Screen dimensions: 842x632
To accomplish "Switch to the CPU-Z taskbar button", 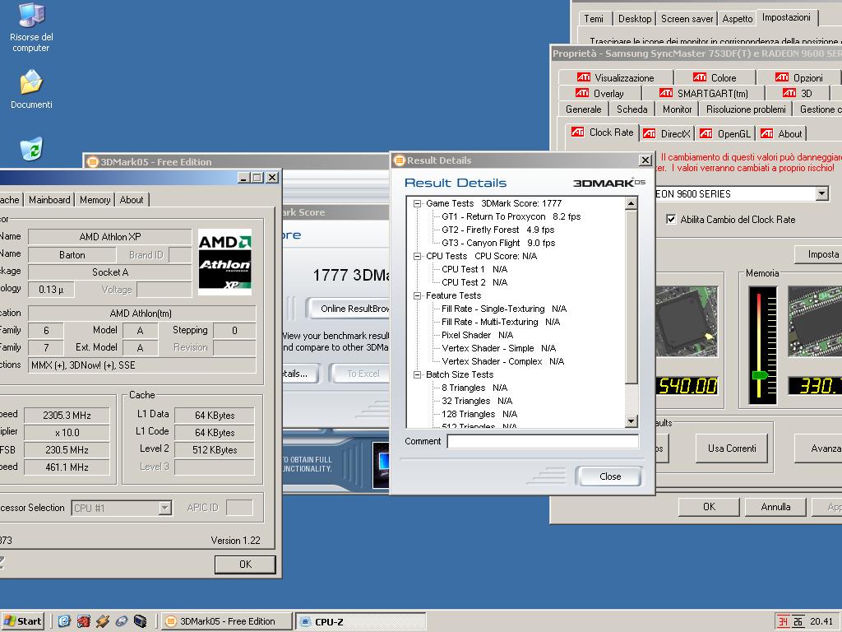I will pyautogui.click(x=360, y=621).
